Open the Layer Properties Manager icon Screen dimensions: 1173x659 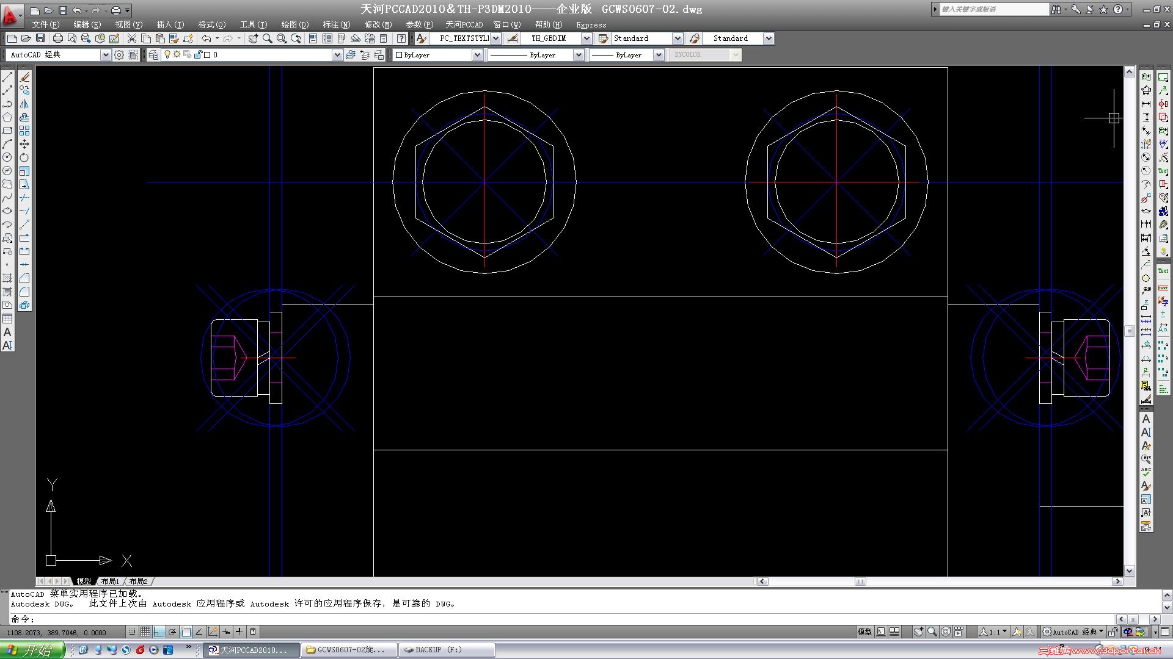pos(153,55)
